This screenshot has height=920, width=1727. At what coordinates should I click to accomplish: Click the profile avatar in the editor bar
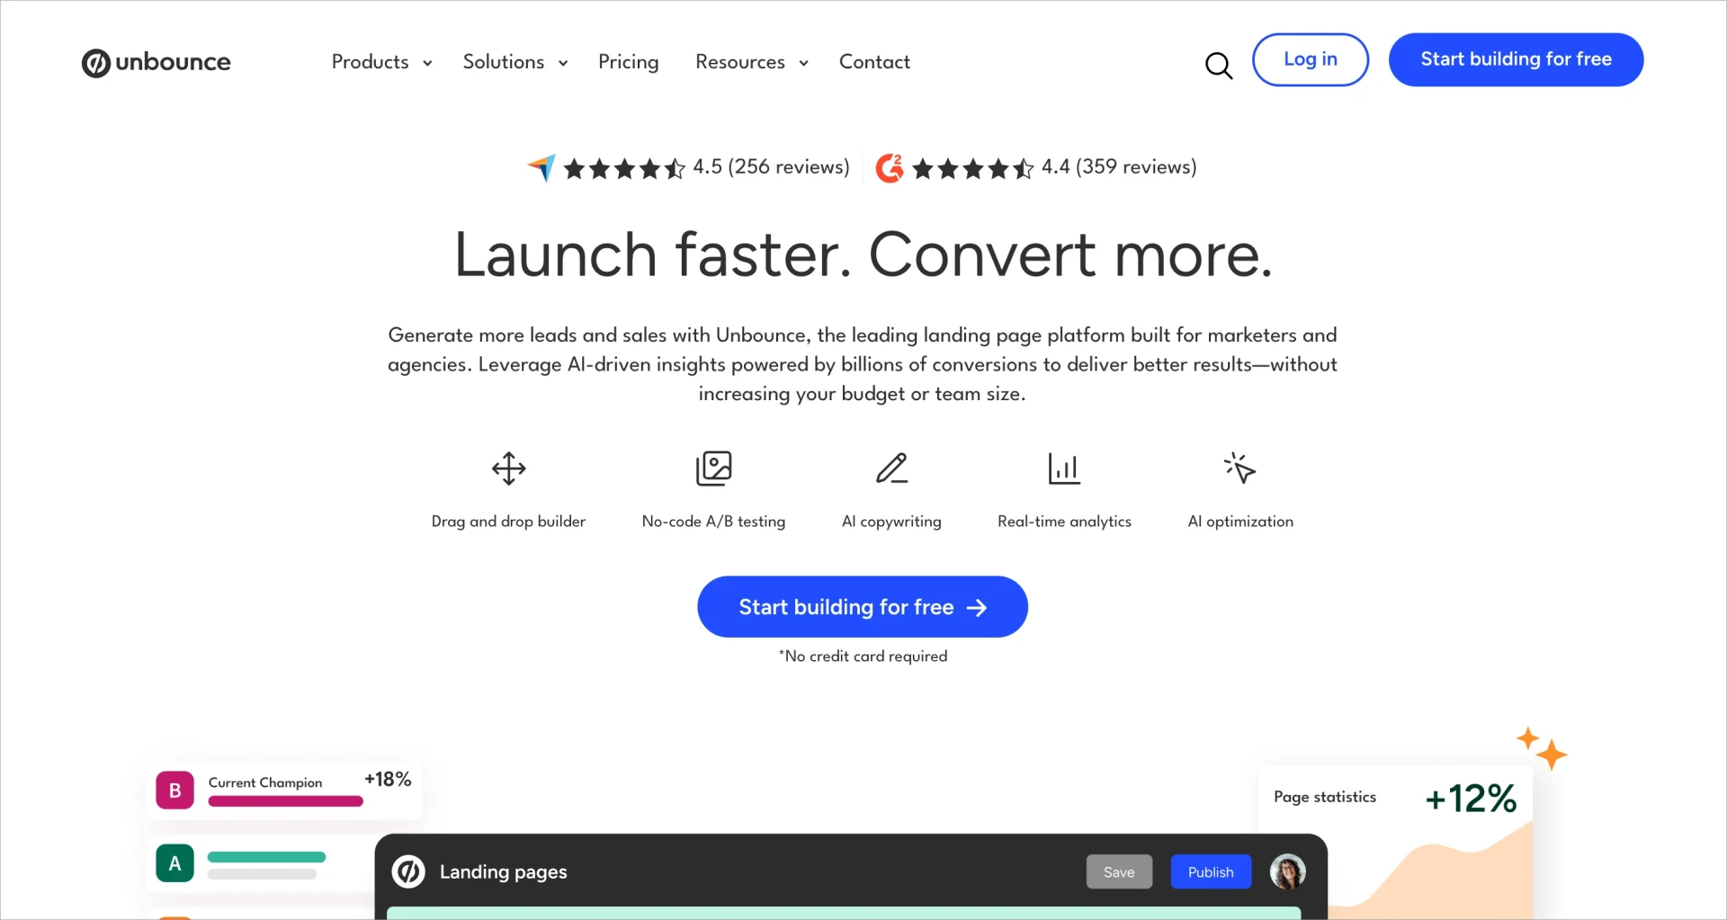tap(1287, 871)
